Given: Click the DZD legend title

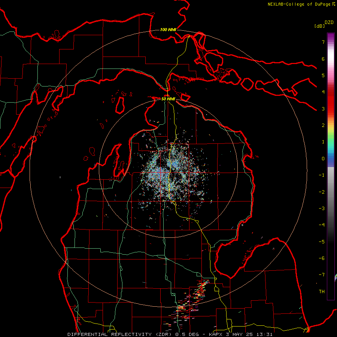Looking at the screenshot, I should 329,22.
